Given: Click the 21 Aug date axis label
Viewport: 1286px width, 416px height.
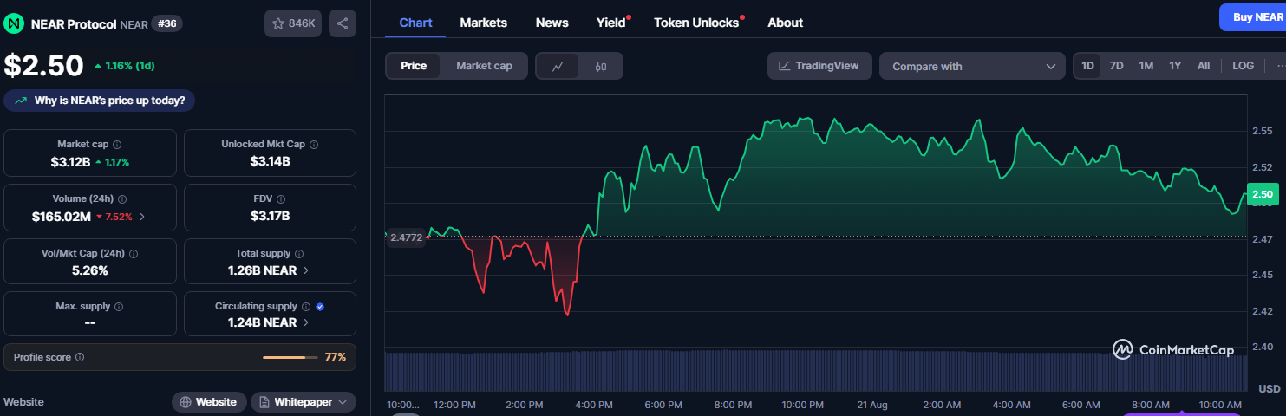Looking at the screenshot, I should tap(871, 405).
